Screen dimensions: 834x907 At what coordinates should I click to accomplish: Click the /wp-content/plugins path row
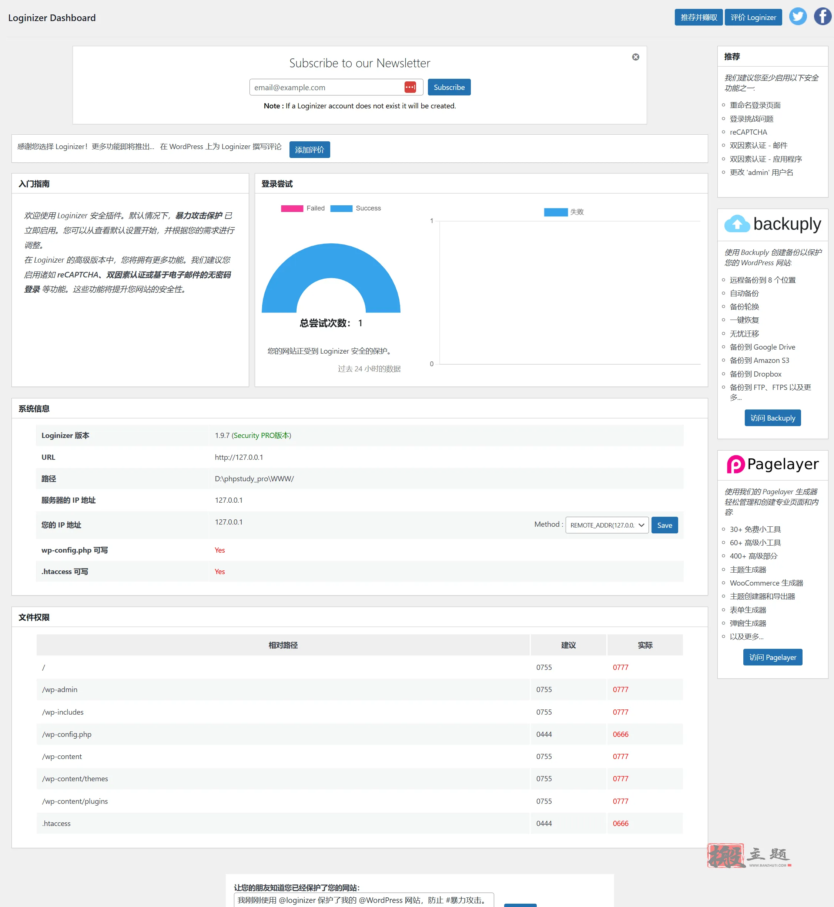click(x=360, y=802)
